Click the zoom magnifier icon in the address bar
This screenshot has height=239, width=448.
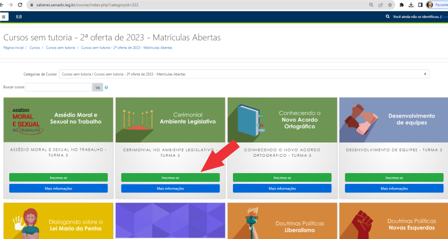[371, 5]
